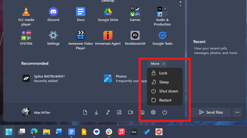This screenshot has width=247, height=138.
Task: Launch the Discord app
Action: coord(53,14)
